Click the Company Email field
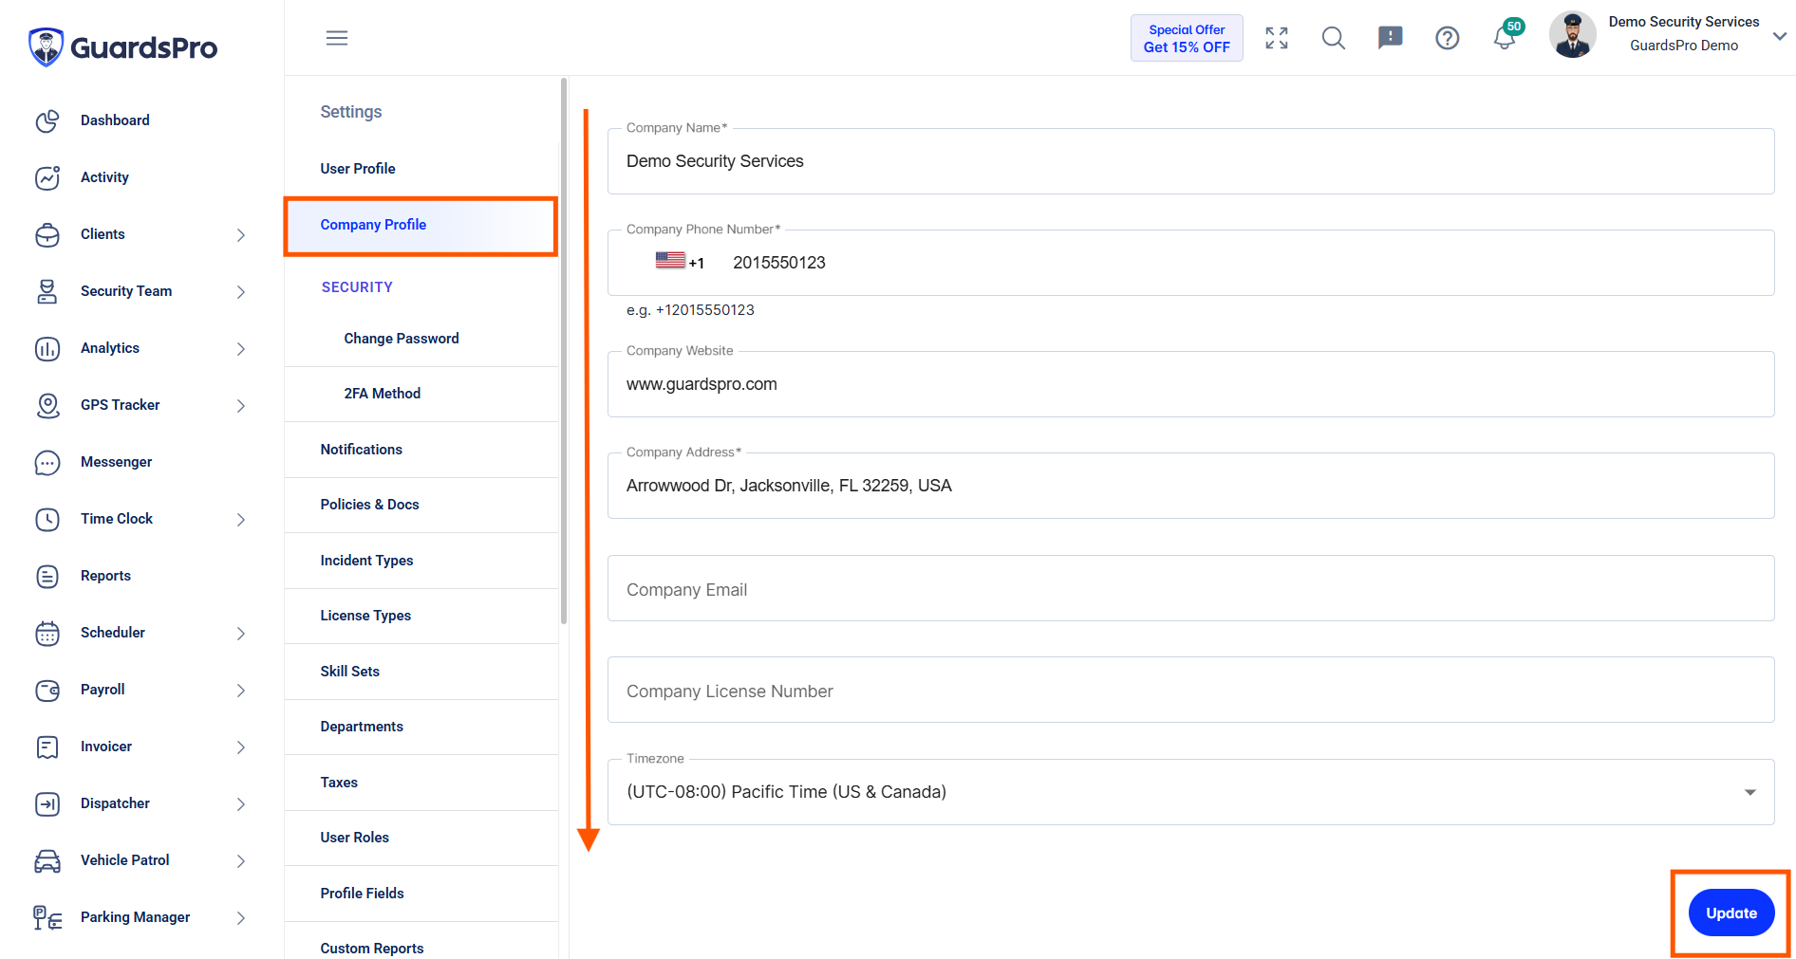 point(1190,589)
